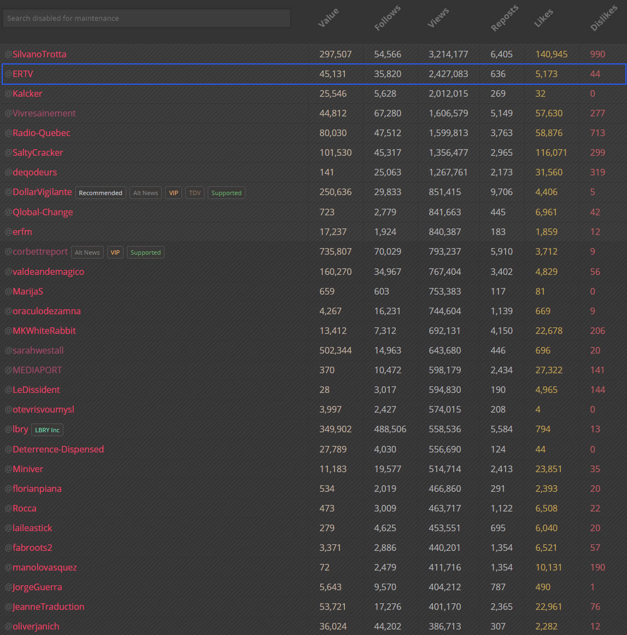Screen dimensions: 627x635
Task: Open the @oraculodezamna channel link
Action: (x=43, y=311)
